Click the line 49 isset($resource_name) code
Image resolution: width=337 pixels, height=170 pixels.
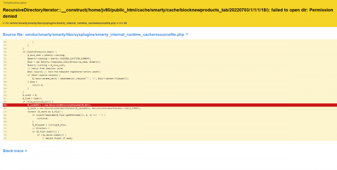37,52
